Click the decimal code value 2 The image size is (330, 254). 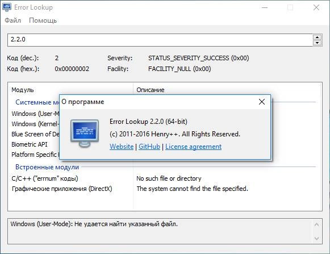pyautogui.click(x=57, y=58)
